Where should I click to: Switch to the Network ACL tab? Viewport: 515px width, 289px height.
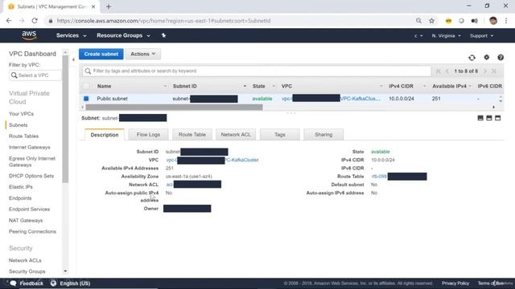pyautogui.click(x=236, y=135)
